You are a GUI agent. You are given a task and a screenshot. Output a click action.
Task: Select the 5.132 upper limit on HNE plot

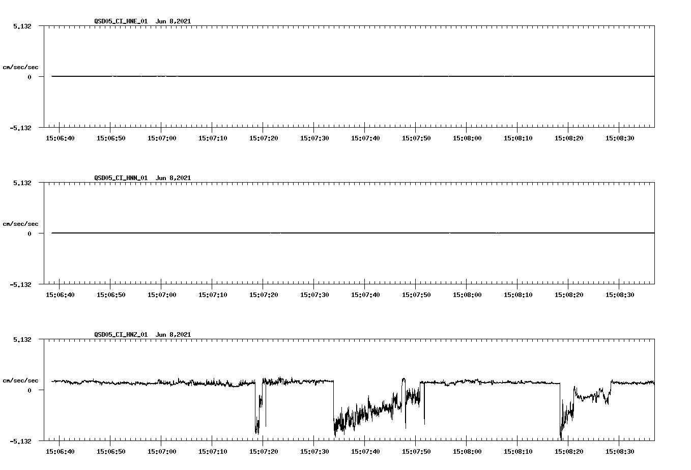[x=22, y=26]
